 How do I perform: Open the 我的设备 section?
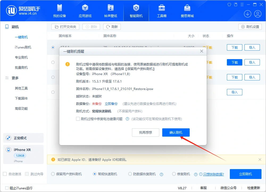click(x=60, y=11)
